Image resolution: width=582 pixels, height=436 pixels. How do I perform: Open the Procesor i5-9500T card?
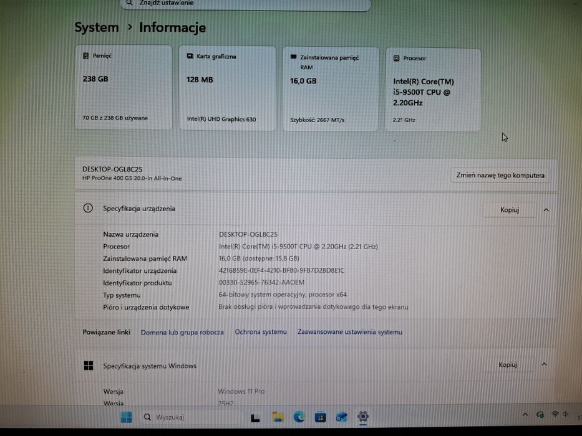tap(433, 90)
